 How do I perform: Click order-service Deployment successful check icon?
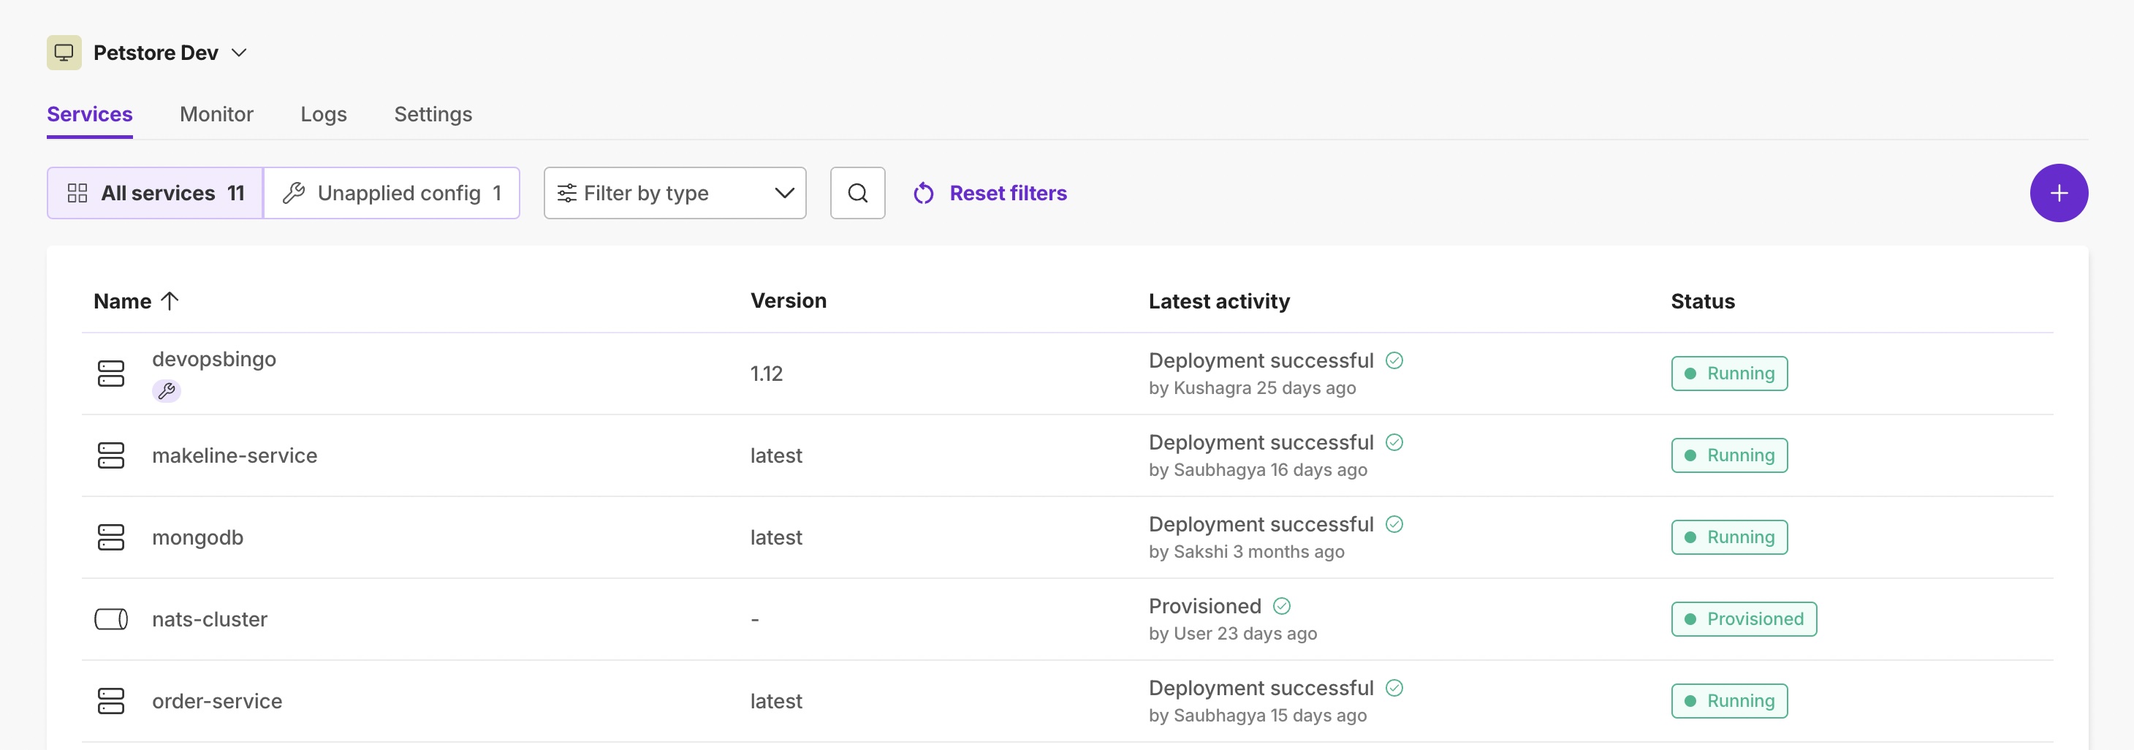(1394, 688)
